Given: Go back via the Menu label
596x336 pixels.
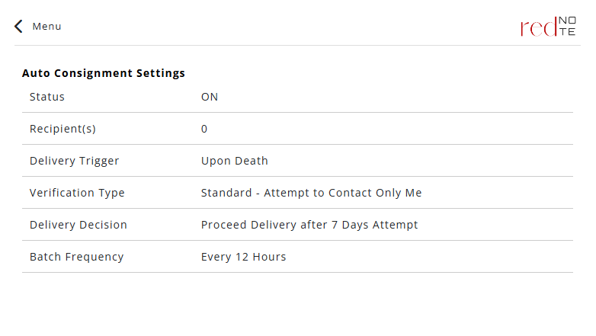Looking at the screenshot, I should pyautogui.click(x=46, y=27).
